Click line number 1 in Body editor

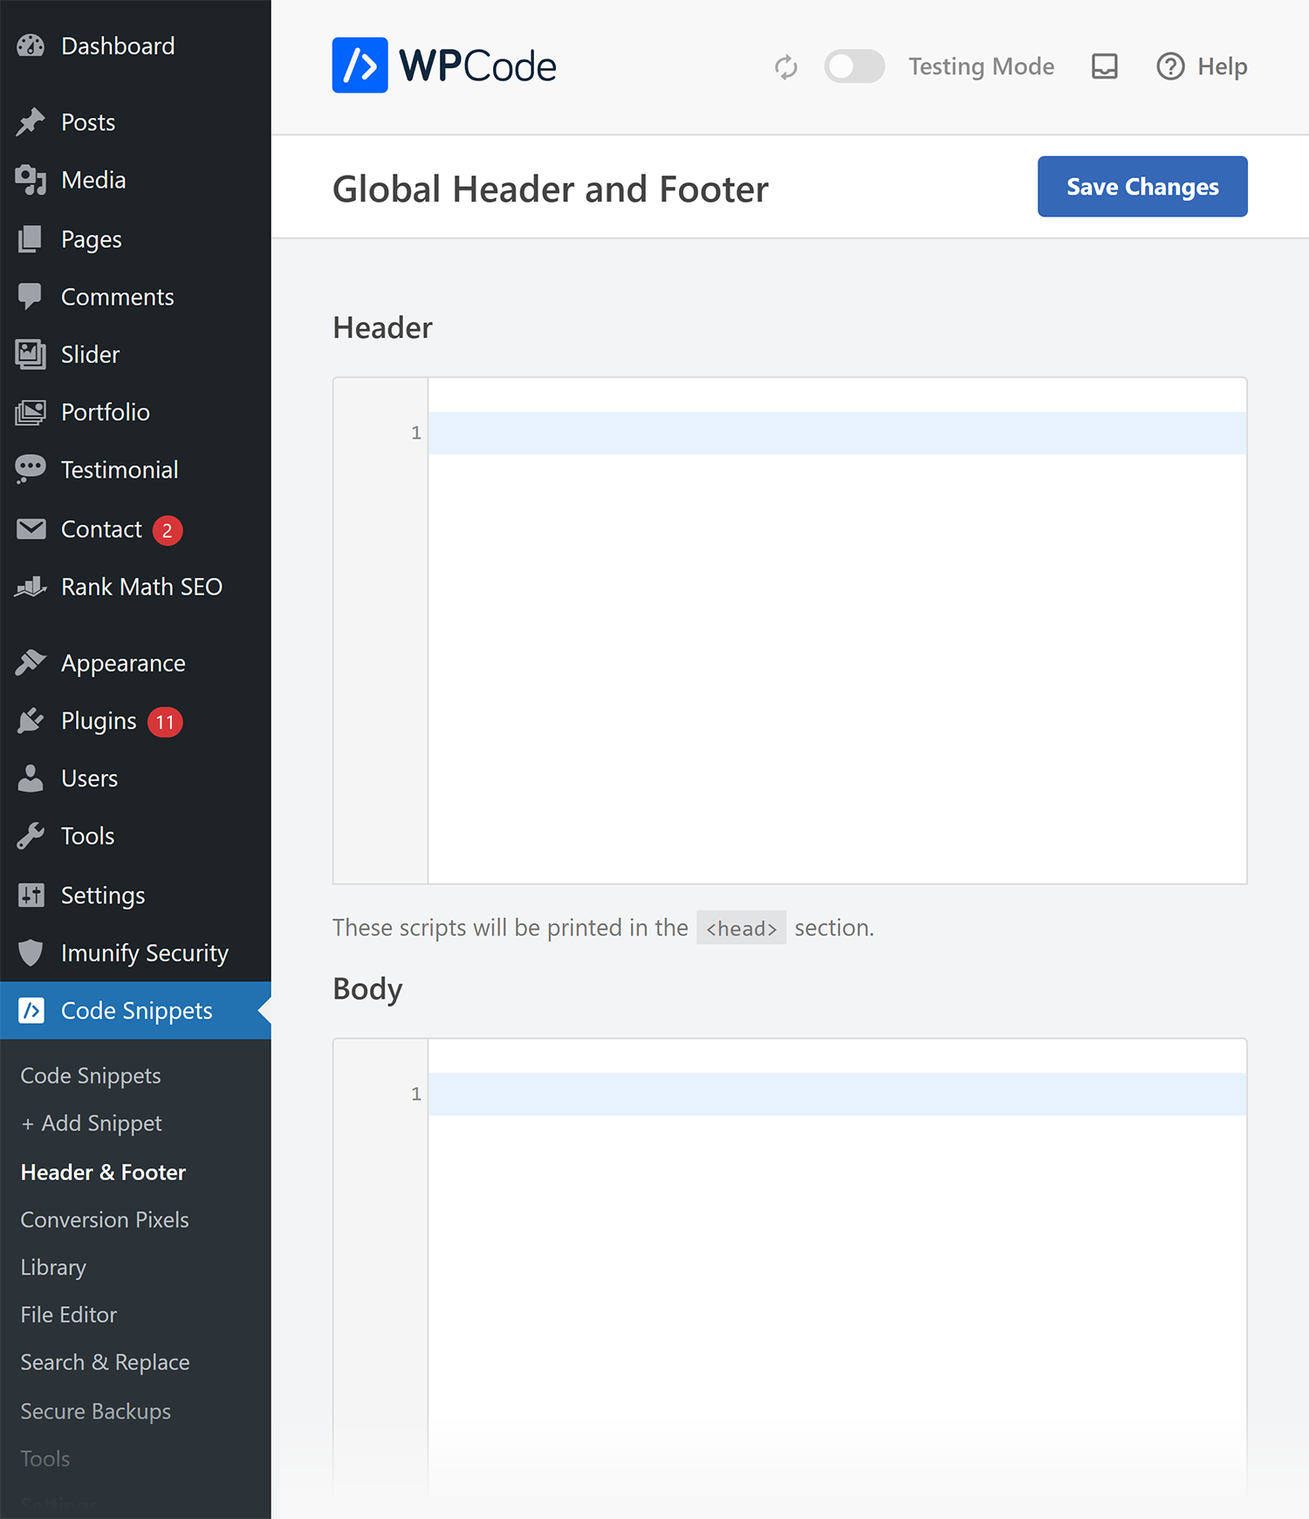pyautogui.click(x=416, y=1094)
